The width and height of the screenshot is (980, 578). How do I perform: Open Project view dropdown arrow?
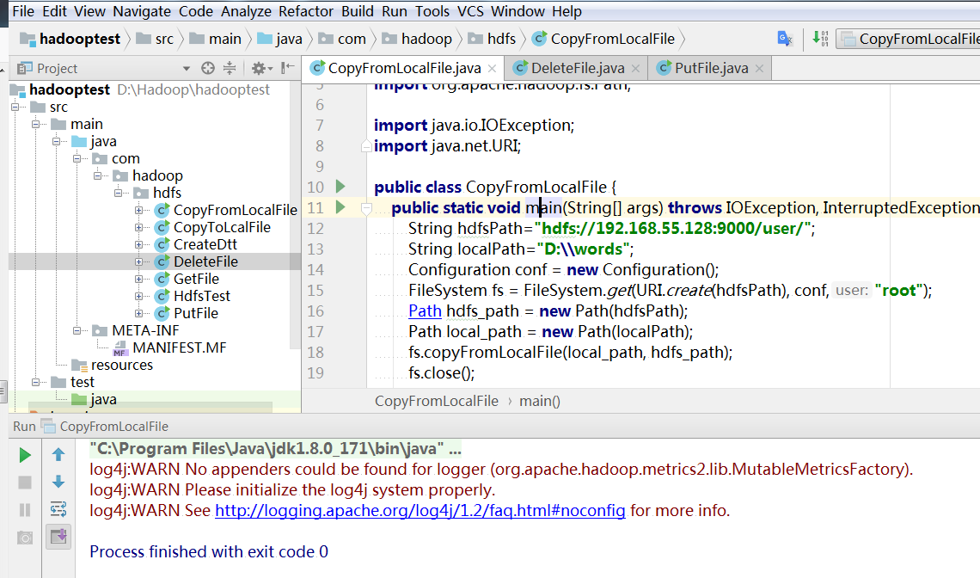tap(187, 69)
